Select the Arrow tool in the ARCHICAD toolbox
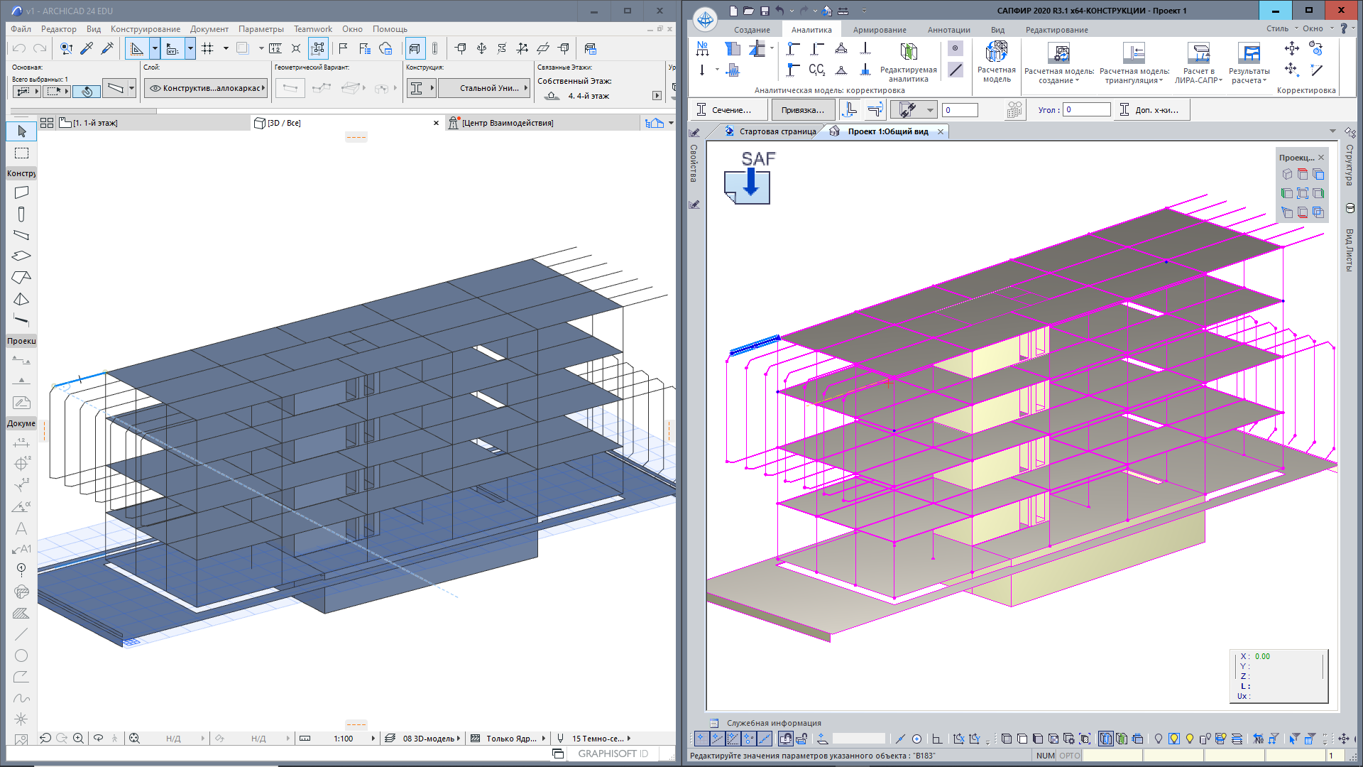The width and height of the screenshot is (1363, 767). tap(21, 131)
